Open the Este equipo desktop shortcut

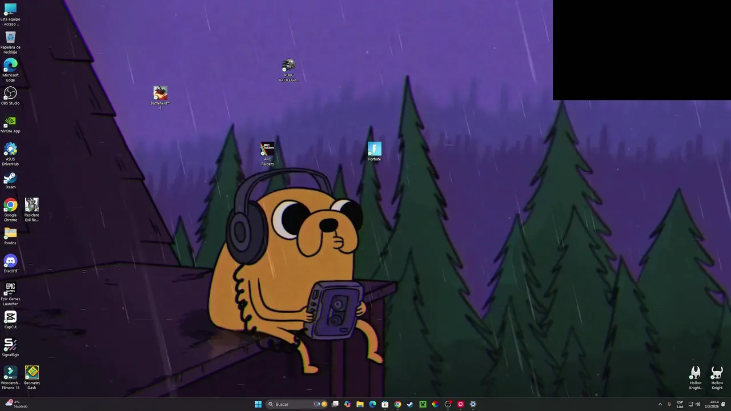tap(10, 14)
